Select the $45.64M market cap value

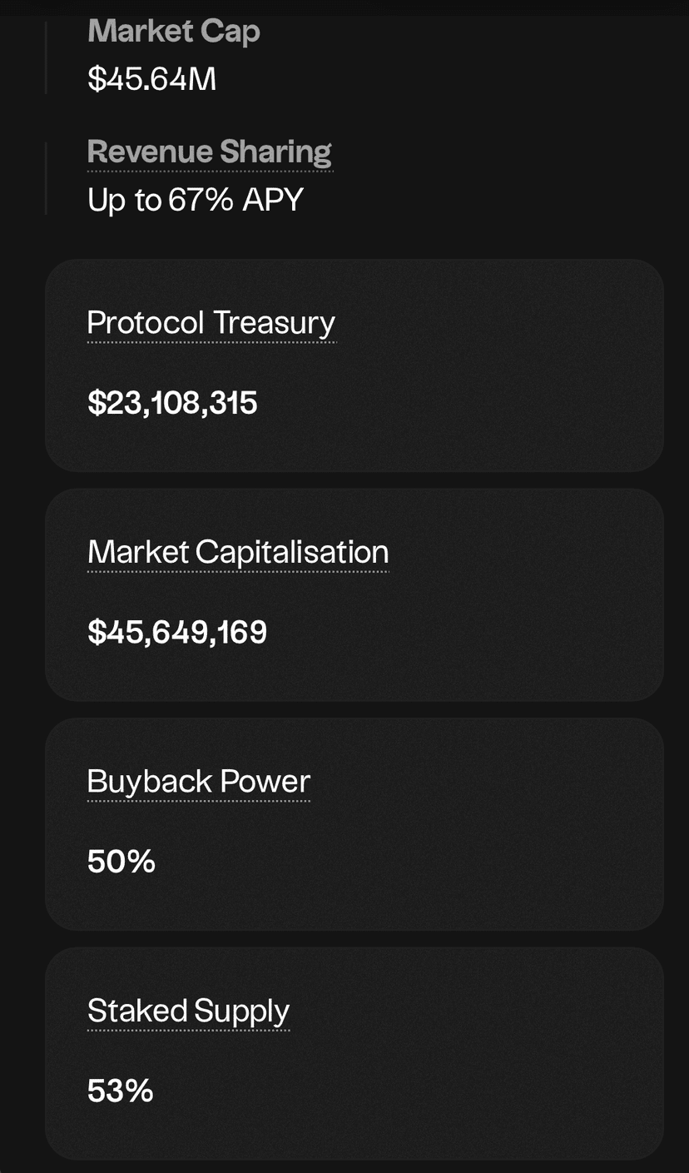click(x=151, y=80)
